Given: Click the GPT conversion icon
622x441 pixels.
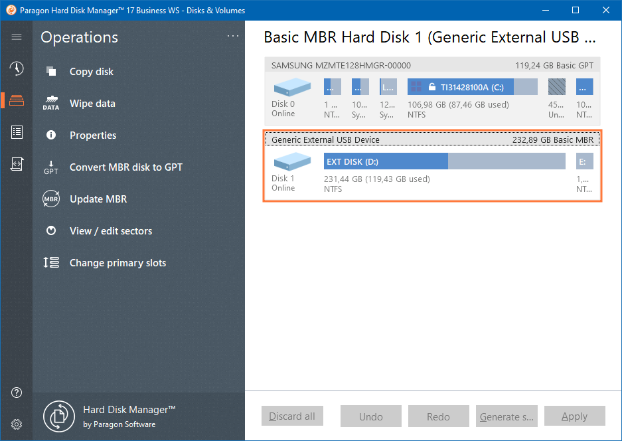Looking at the screenshot, I should coord(51,167).
